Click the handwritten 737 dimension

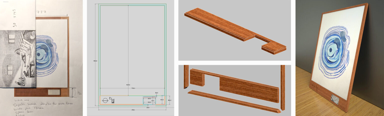tap(41, 12)
